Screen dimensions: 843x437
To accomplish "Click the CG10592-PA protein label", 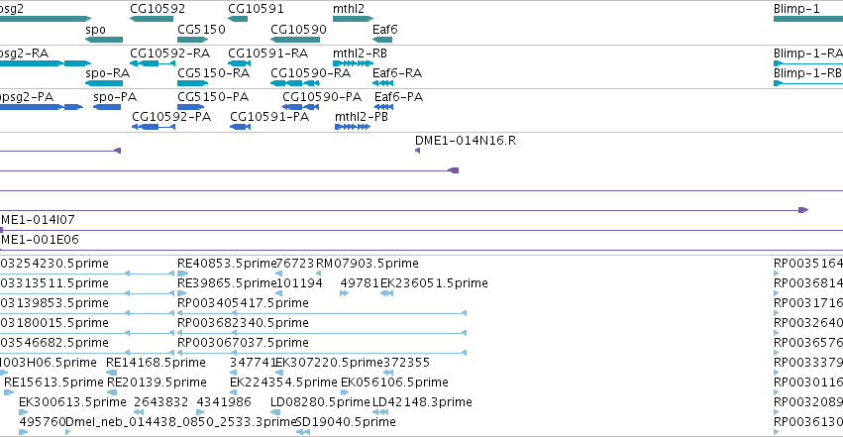I will click(171, 117).
